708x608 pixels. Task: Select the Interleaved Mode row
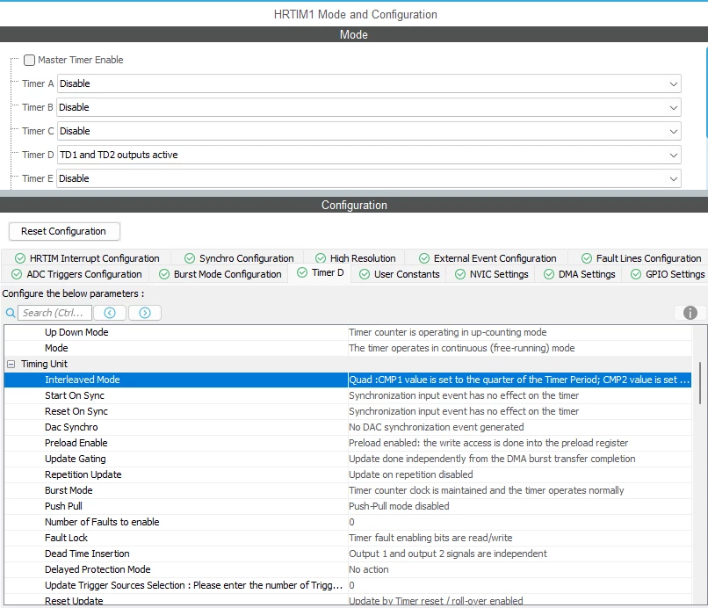(348, 380)
